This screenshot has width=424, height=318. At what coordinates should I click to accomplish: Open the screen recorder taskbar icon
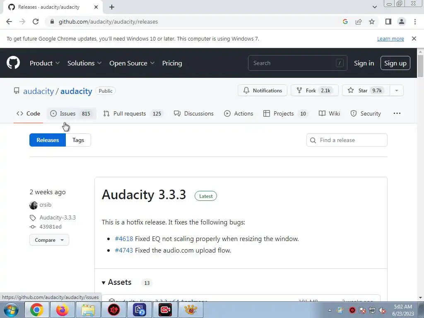point(165,310)
